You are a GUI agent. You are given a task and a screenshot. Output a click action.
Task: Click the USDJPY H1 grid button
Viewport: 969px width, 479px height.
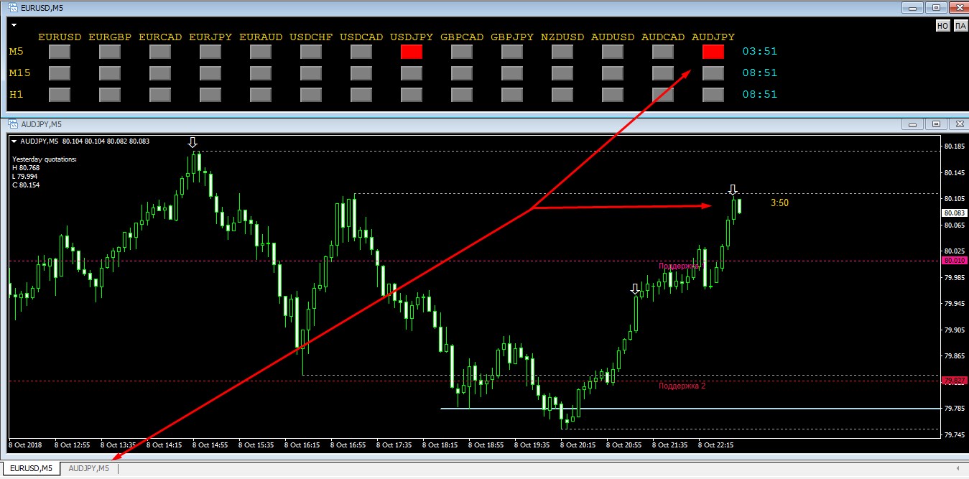pos(412,95)
